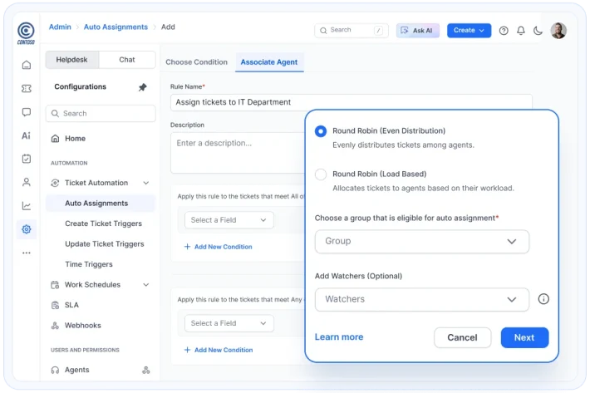Open Auto Assignments menu item

(x=101, y=203)
